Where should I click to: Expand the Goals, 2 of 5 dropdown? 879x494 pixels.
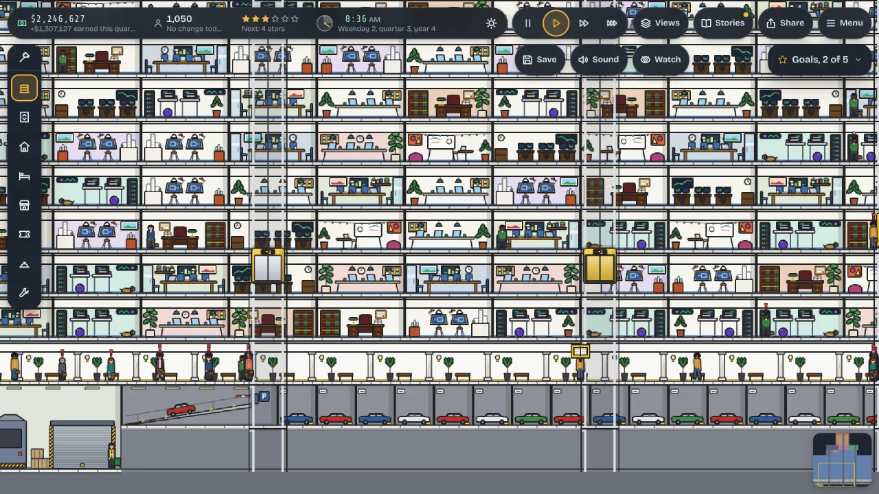click(x=819, y=59)
